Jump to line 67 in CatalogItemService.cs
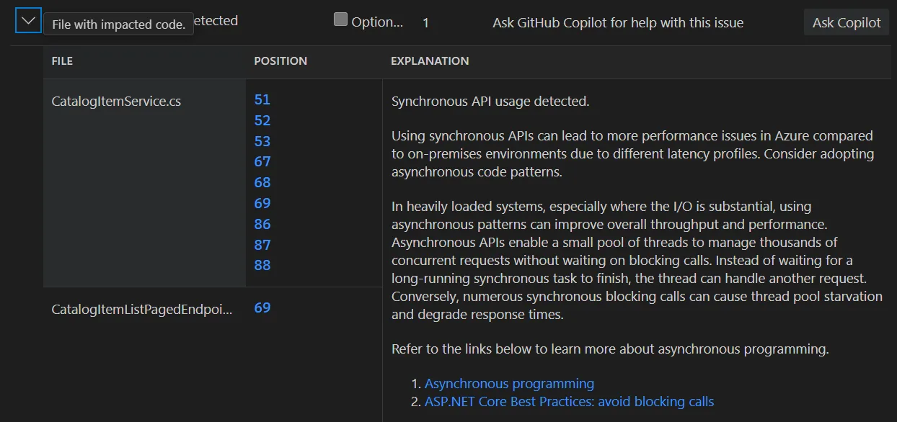This screenshot has width=897, height=422. click(262, 162)
